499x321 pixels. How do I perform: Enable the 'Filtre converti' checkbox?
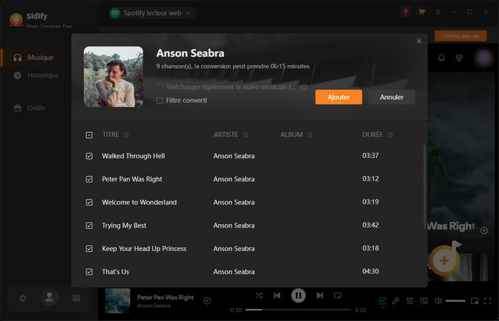point(160,101)
